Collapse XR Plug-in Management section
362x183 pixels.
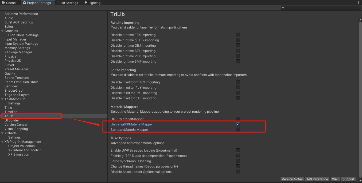click(2, 142)
